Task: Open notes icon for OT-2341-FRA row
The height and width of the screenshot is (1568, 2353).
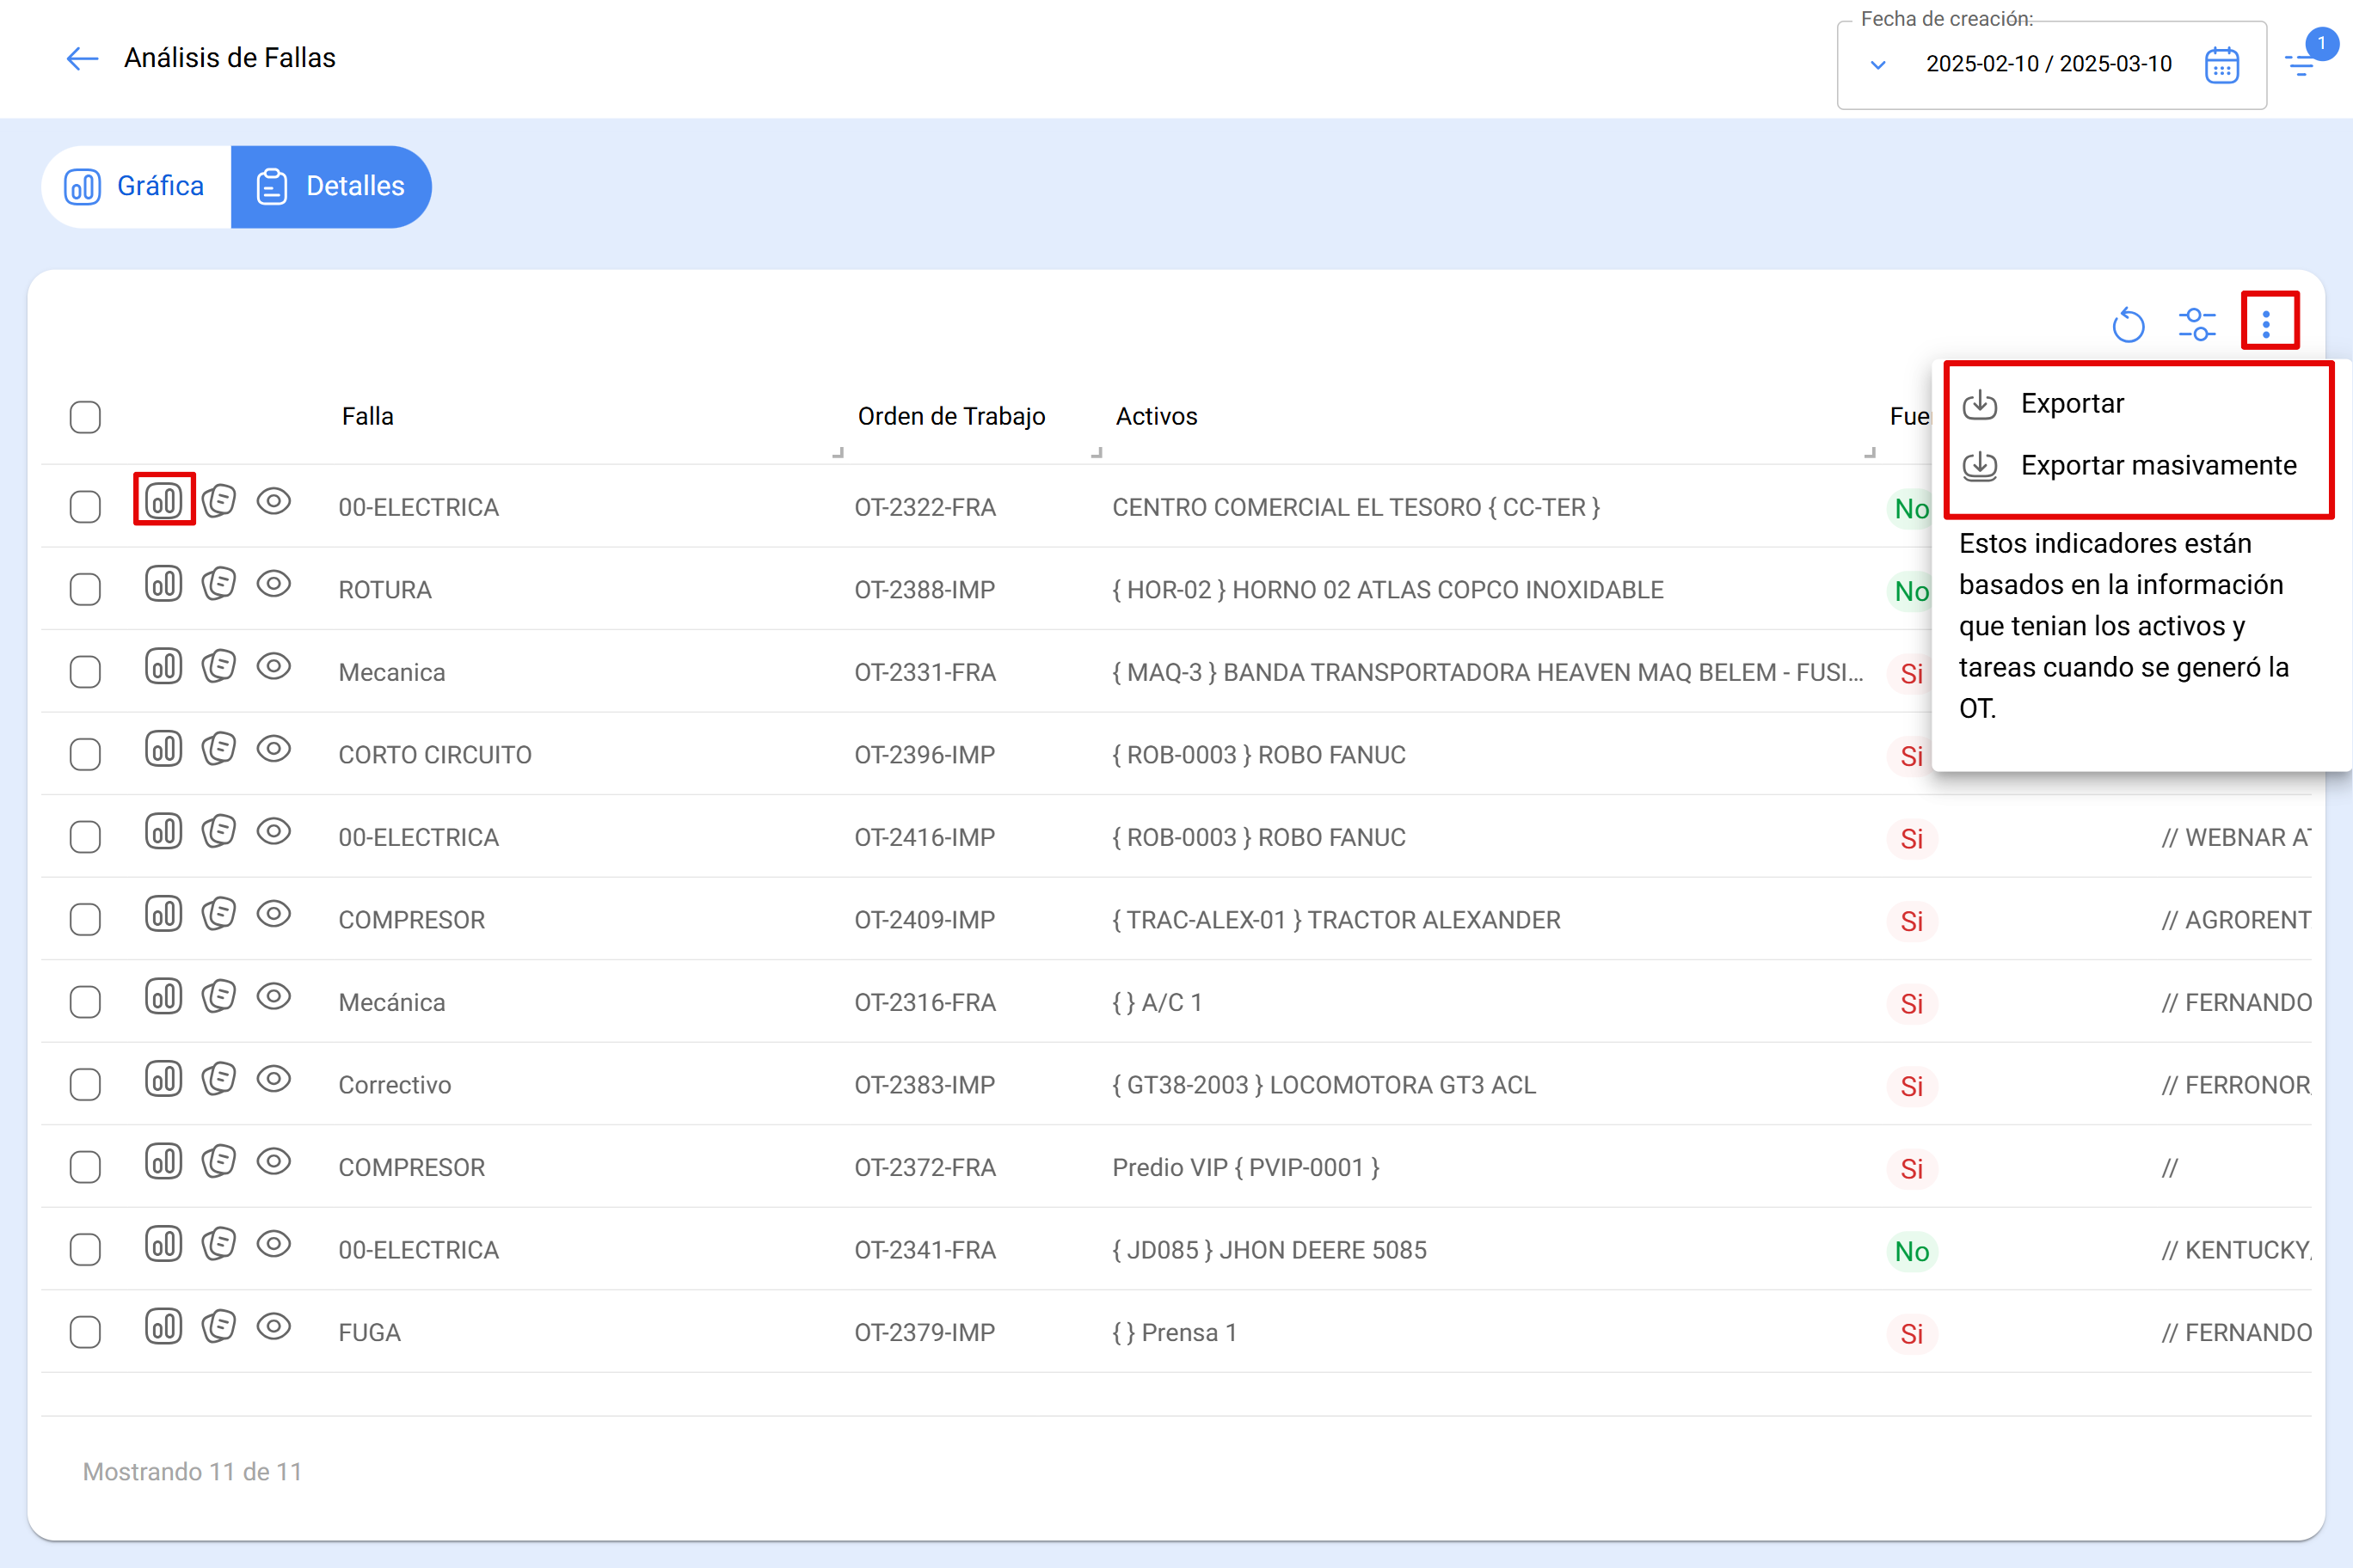Action: click(x=218, y=1243)
